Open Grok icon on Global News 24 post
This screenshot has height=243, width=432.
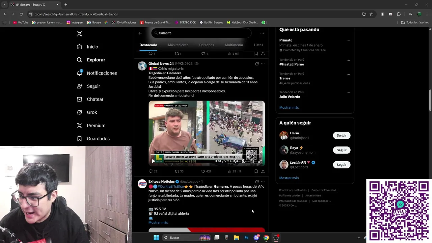pos(257,64)
